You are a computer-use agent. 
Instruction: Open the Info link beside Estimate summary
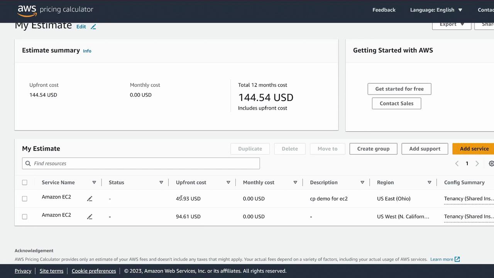(87, 51)
